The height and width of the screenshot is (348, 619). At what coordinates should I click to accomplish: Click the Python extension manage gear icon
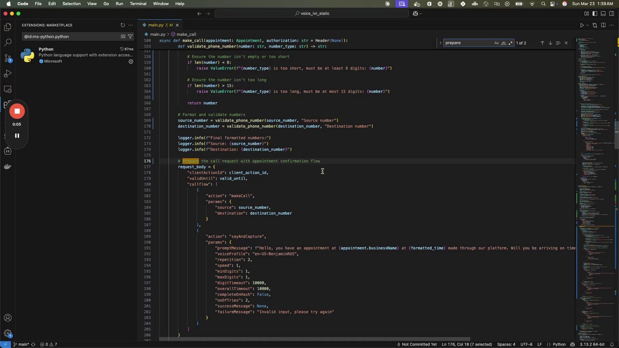(131, 61)
